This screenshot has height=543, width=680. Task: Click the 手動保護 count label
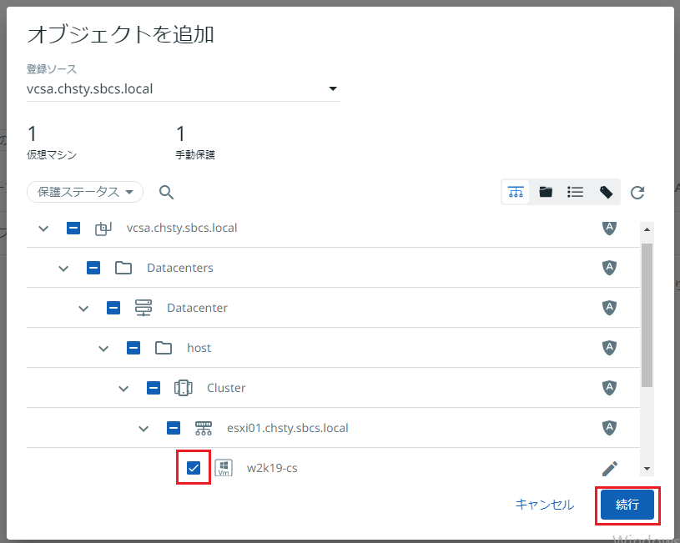(195, 155)
